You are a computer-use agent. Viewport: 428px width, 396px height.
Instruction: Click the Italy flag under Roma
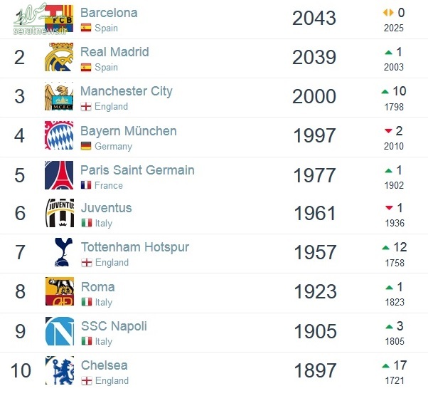coord(87,302)
